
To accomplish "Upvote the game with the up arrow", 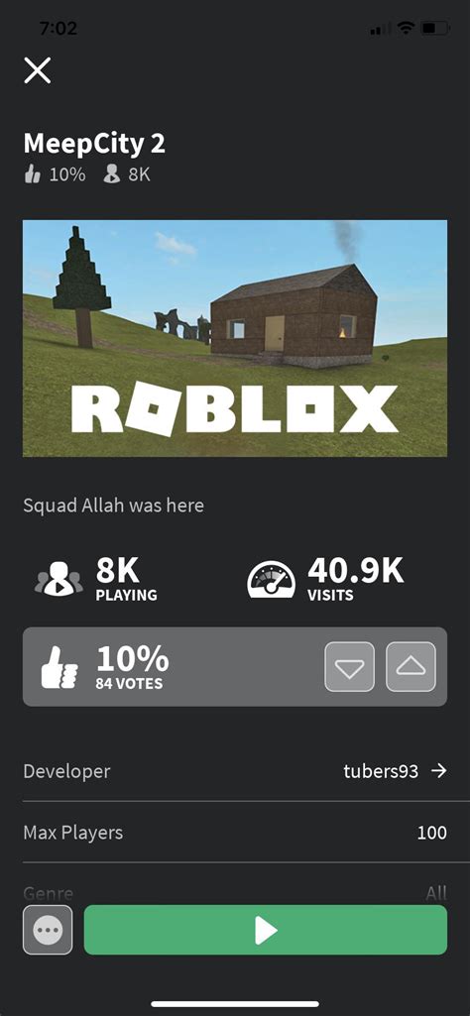I will 411,667.
